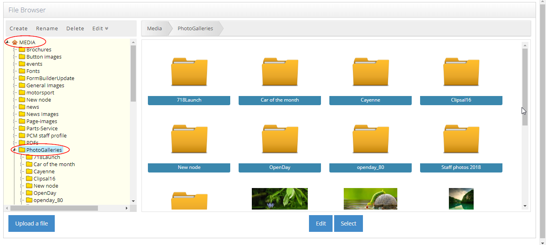Click Create in the toolbar
The image size is (546, 245).
click(18, 28)
